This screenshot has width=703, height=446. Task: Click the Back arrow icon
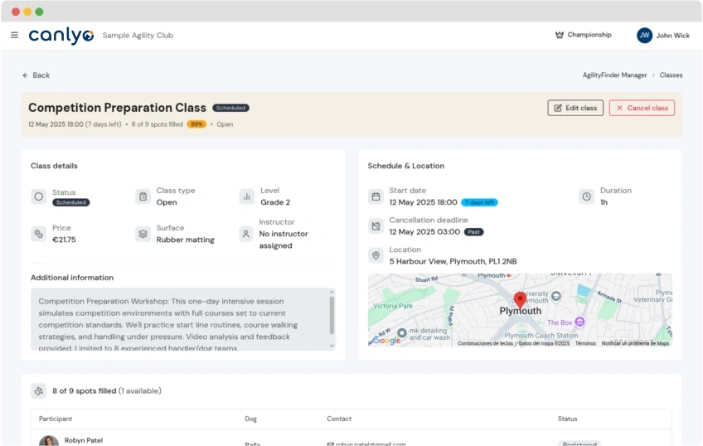point(25,75)
